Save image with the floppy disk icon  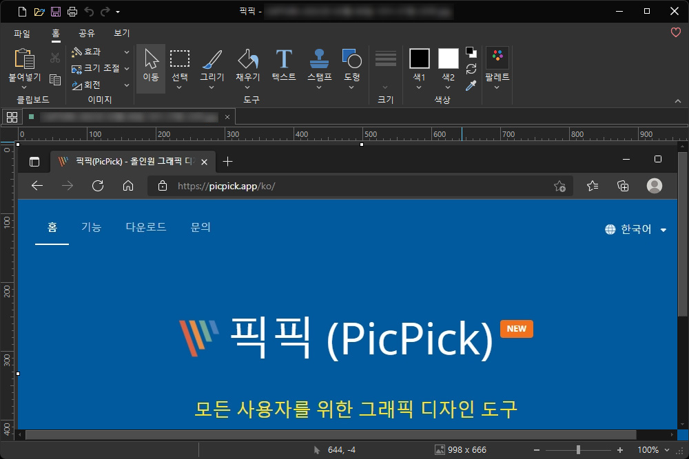(x=56, y=12)
